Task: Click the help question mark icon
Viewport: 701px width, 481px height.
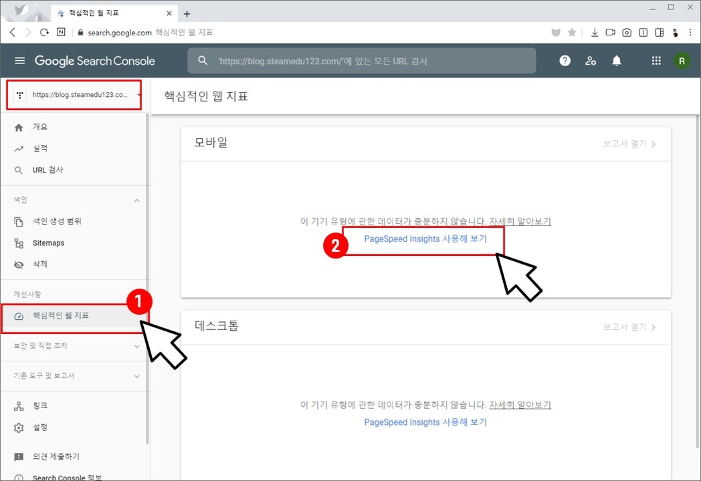Action: pyautogui.click(x=565, y=60)
